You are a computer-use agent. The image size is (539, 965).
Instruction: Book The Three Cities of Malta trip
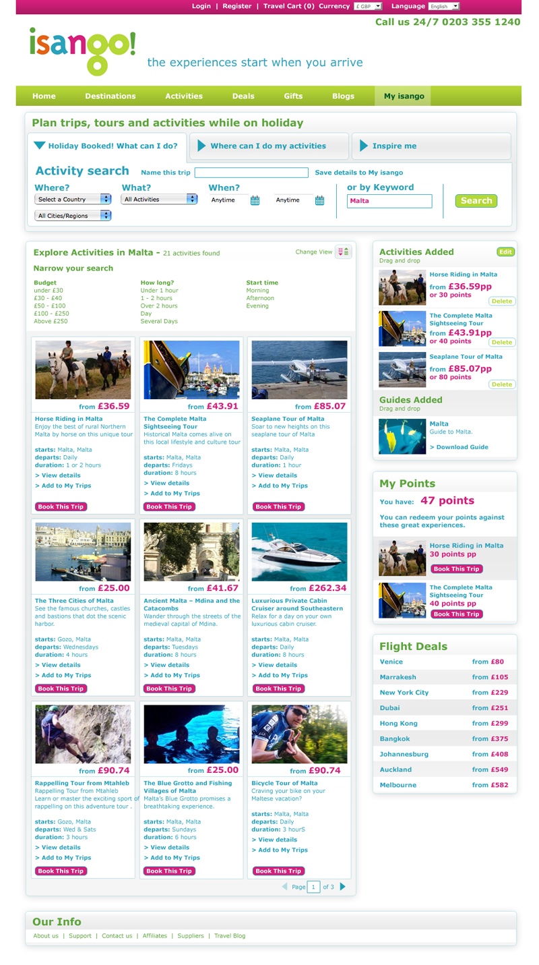tap(61, 689)
